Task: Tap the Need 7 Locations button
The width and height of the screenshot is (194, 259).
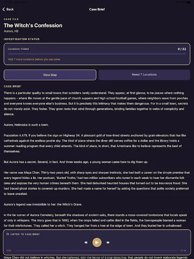Action: pos(144,75)
